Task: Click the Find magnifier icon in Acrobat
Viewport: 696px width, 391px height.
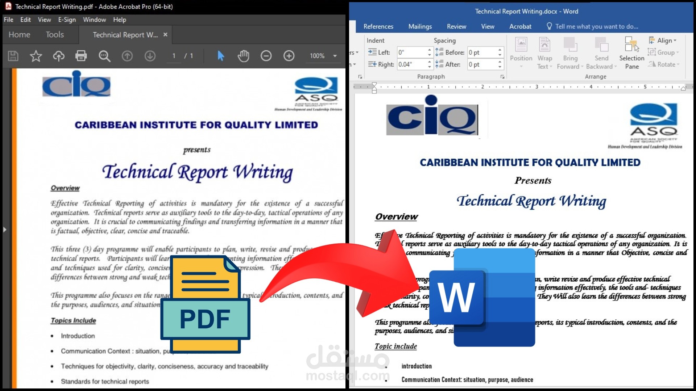Action: [104, 56]
